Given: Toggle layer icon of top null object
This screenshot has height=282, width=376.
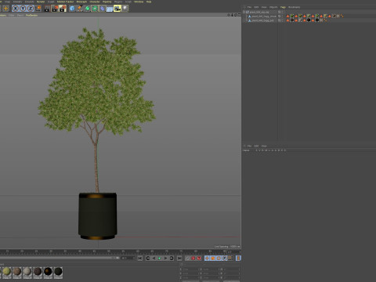Looking at the screenshot, I should 279,12.
